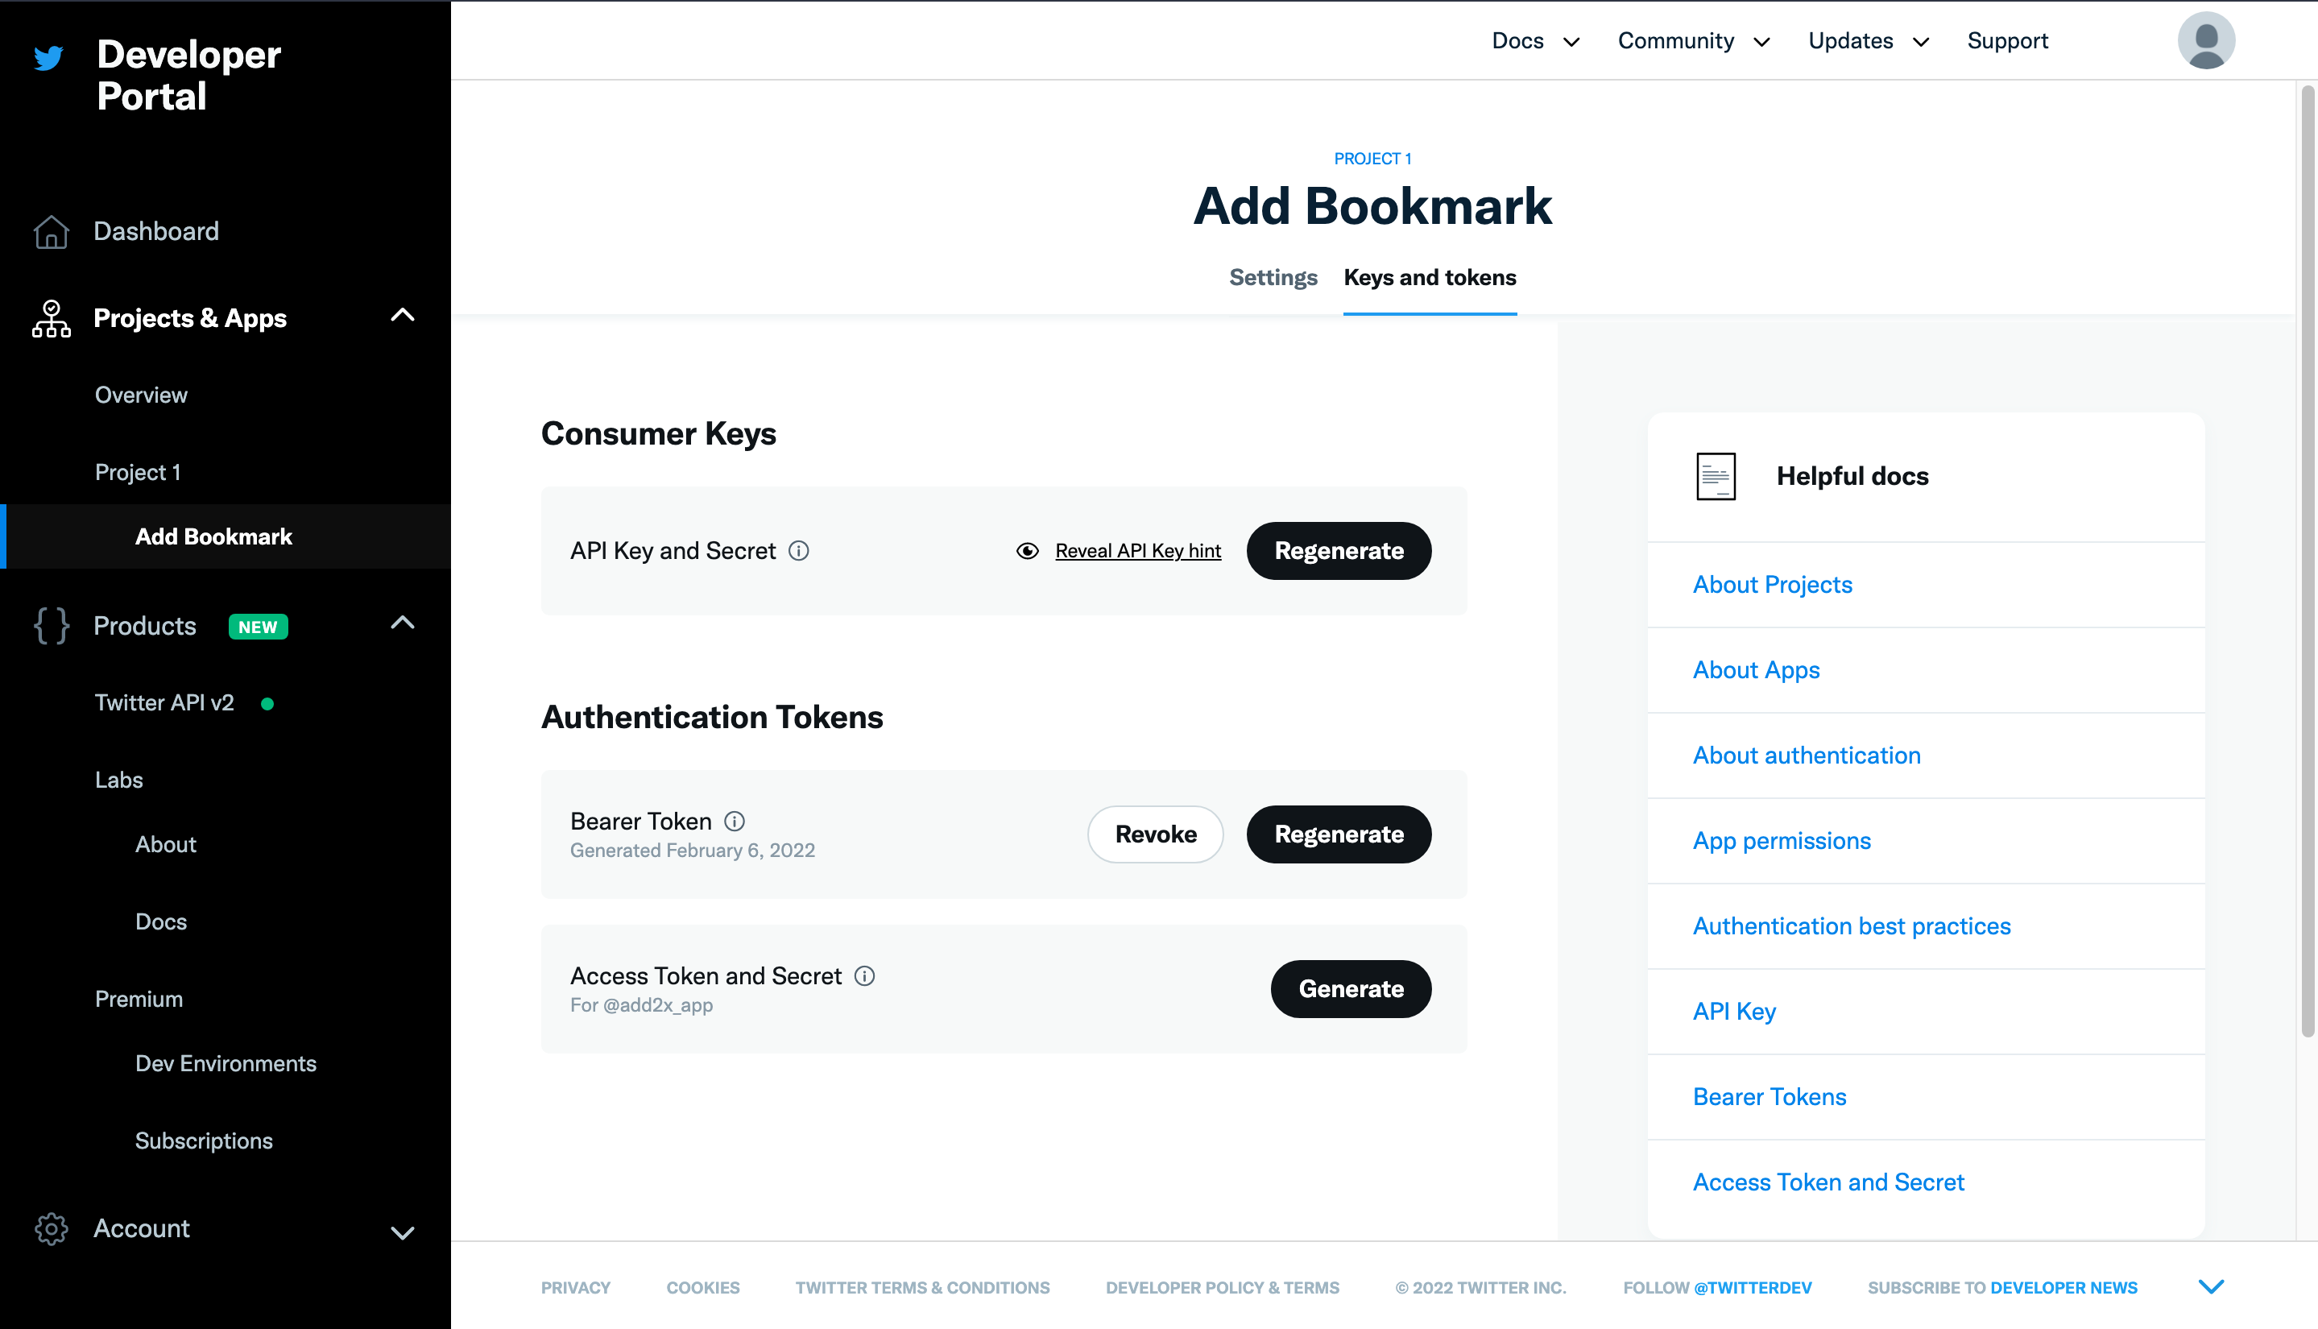Click info icon beside Access Token and Secret
Image resolution: width=2318 pixels, height=1329 pixels.
click(x=864, y=975)
